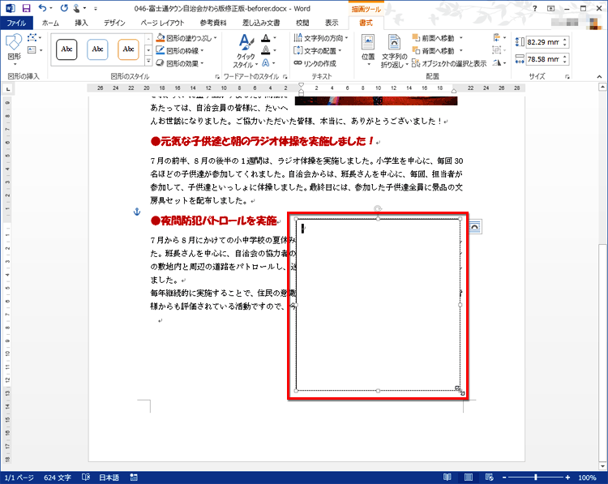The image size is (608, 484).
Task: Open Shape Outline (図形の枠線)
Action: pos(180,50)
